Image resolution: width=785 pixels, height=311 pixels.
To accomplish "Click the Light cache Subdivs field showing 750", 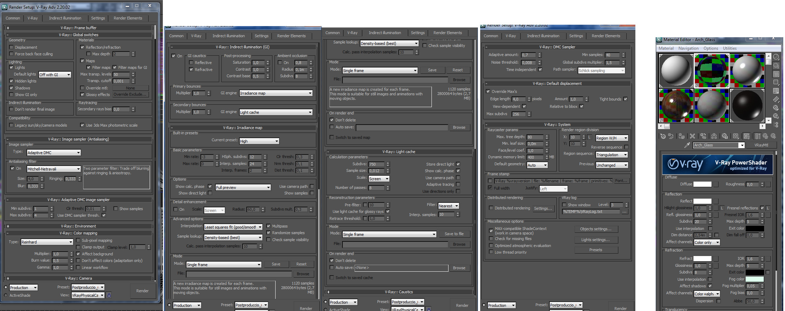I will [x=376, y=164].
